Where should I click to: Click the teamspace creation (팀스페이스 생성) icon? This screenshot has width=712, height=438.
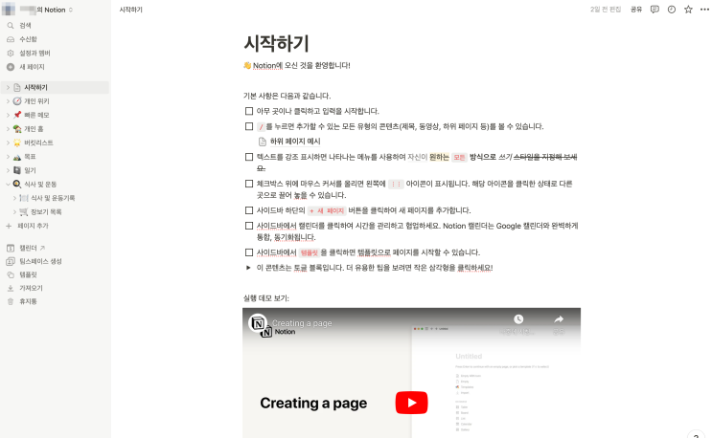click(11, 261)
